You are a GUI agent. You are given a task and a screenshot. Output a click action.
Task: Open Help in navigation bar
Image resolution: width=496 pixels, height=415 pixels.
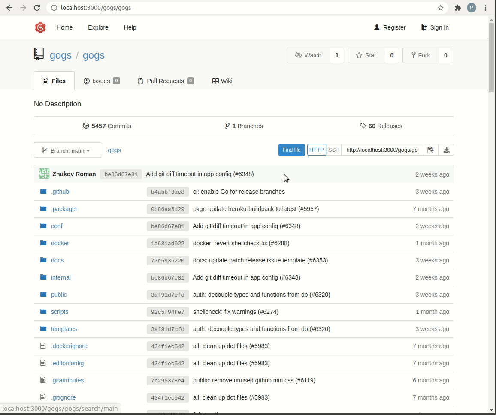click(130, 27)
